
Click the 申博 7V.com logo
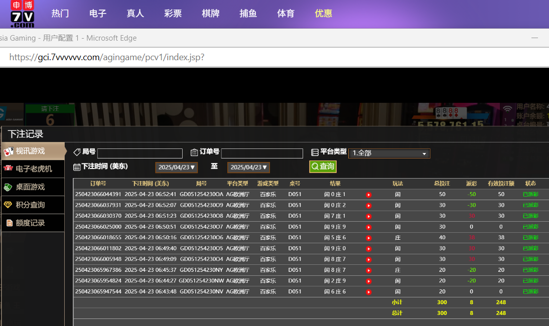tap(23, 14)
